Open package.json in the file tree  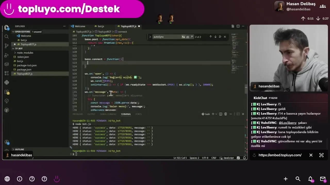coord(24,69)
